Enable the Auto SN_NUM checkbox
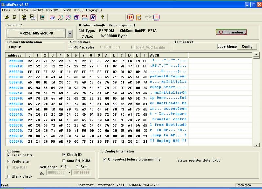Image resolution: width=262 pixels, height=189 pixels. click(x=64, y=161)
